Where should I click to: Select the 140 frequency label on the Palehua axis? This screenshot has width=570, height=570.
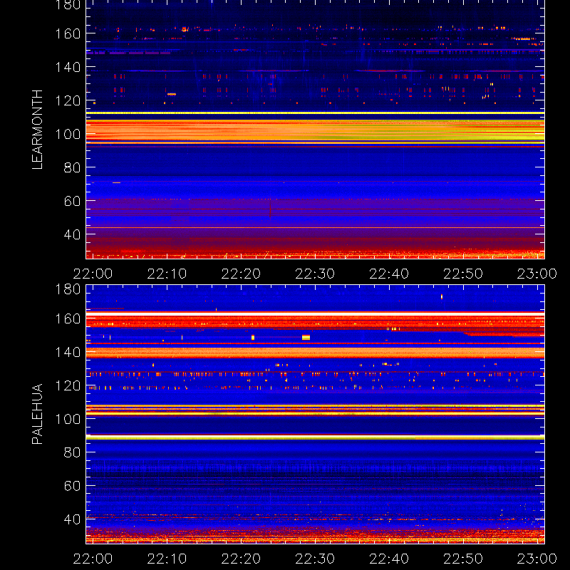click(68, 352)
